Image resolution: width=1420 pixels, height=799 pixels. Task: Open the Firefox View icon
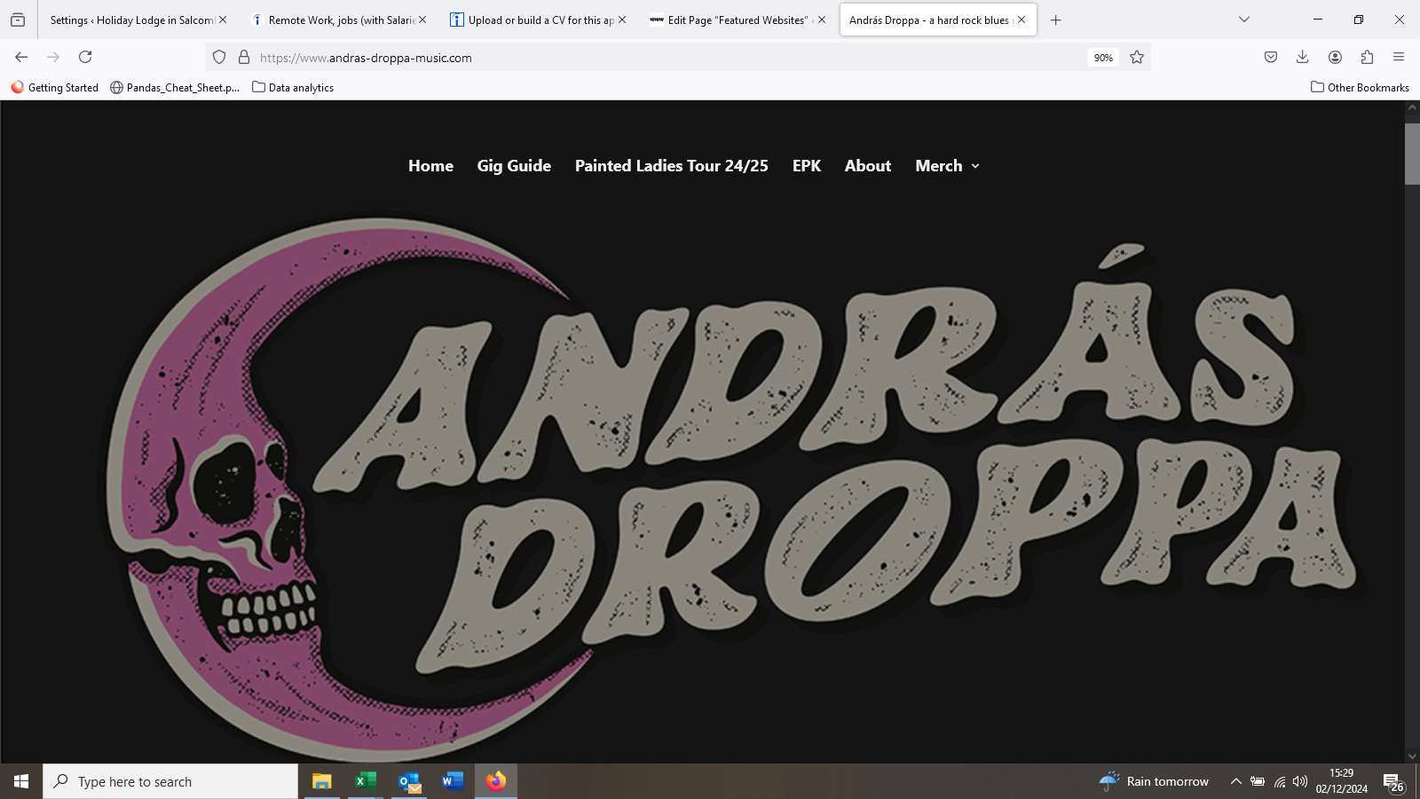click(x=18, y=20)
